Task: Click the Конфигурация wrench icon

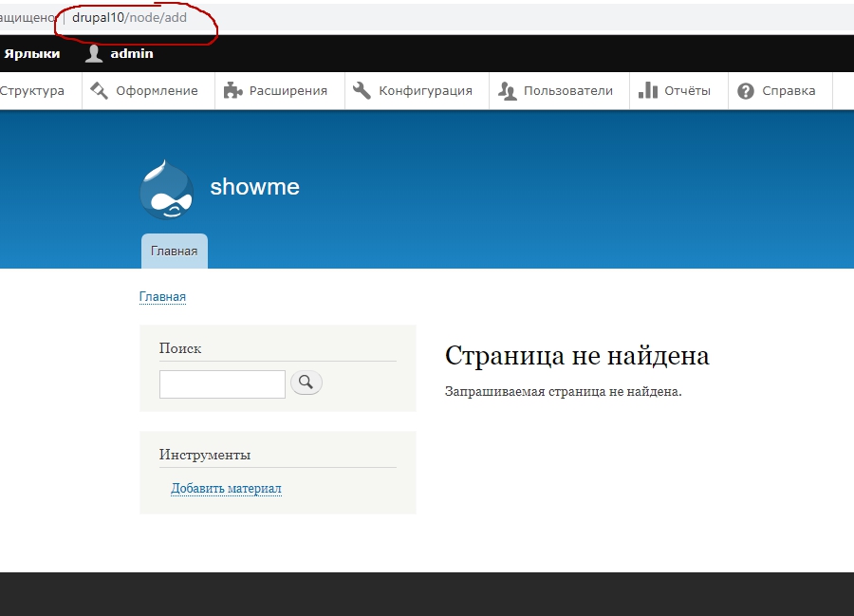Action: [362, 90]
